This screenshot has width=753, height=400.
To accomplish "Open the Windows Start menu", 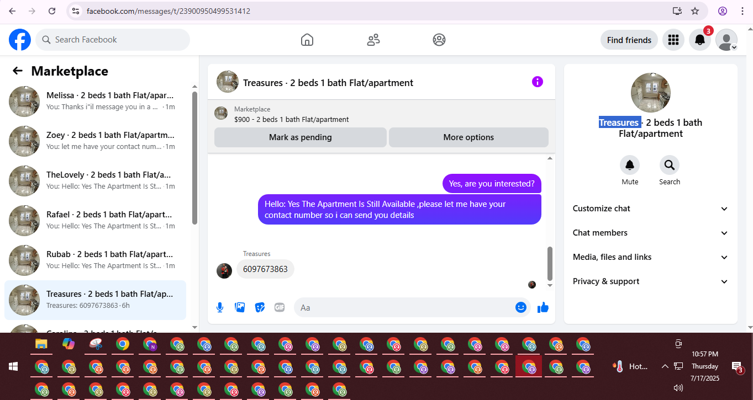I will (x=13, y=366).
